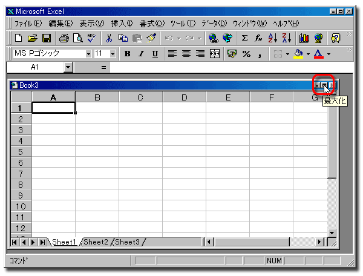Image resolution: width=363 pixels, height=276 pixels.
Task: Paste with the clipboard icon
Action: point(137,38)
